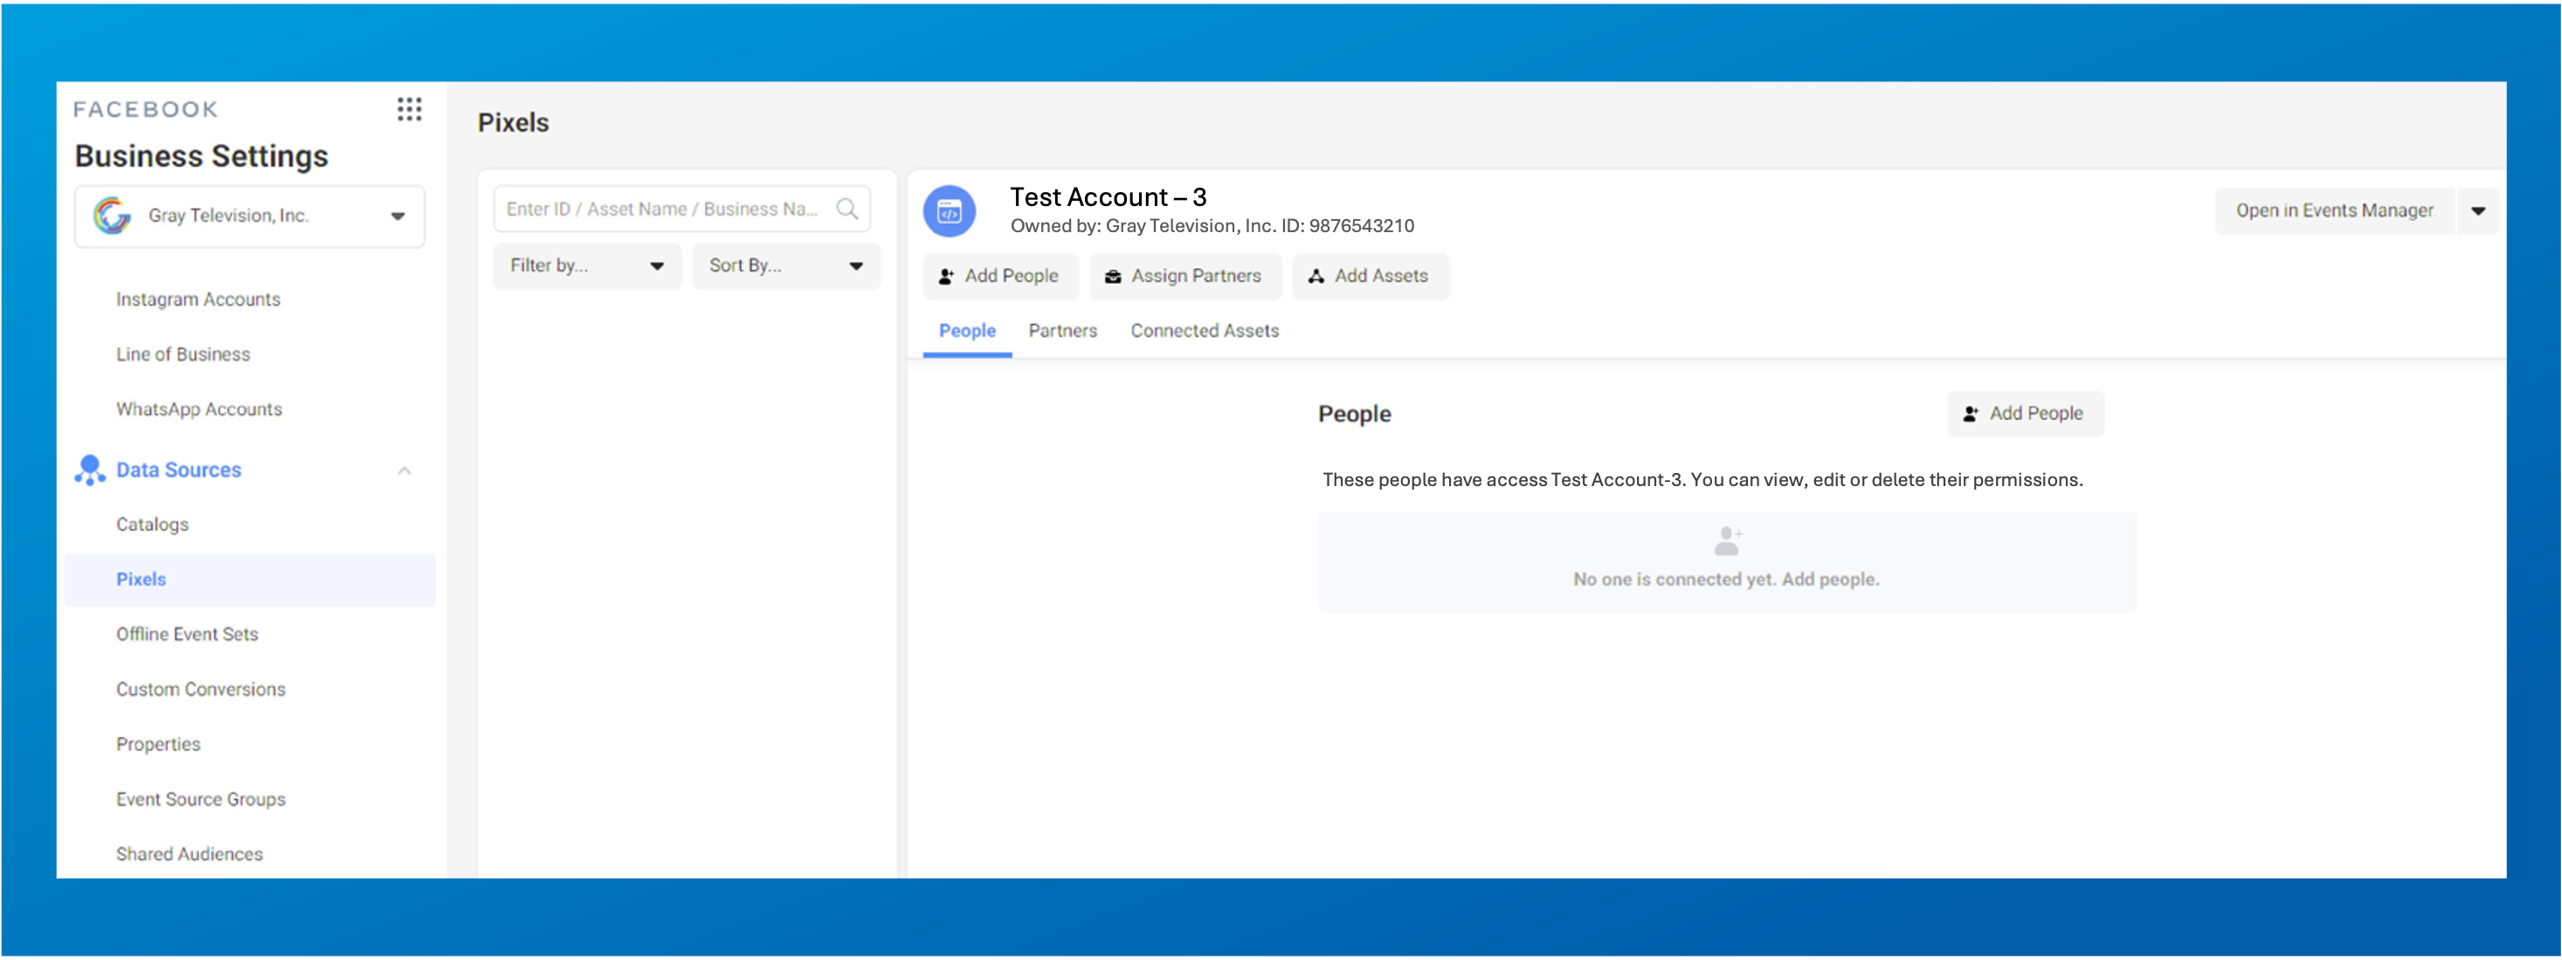Open Shared Audiences in the sidebar

(x=189, y=854)
